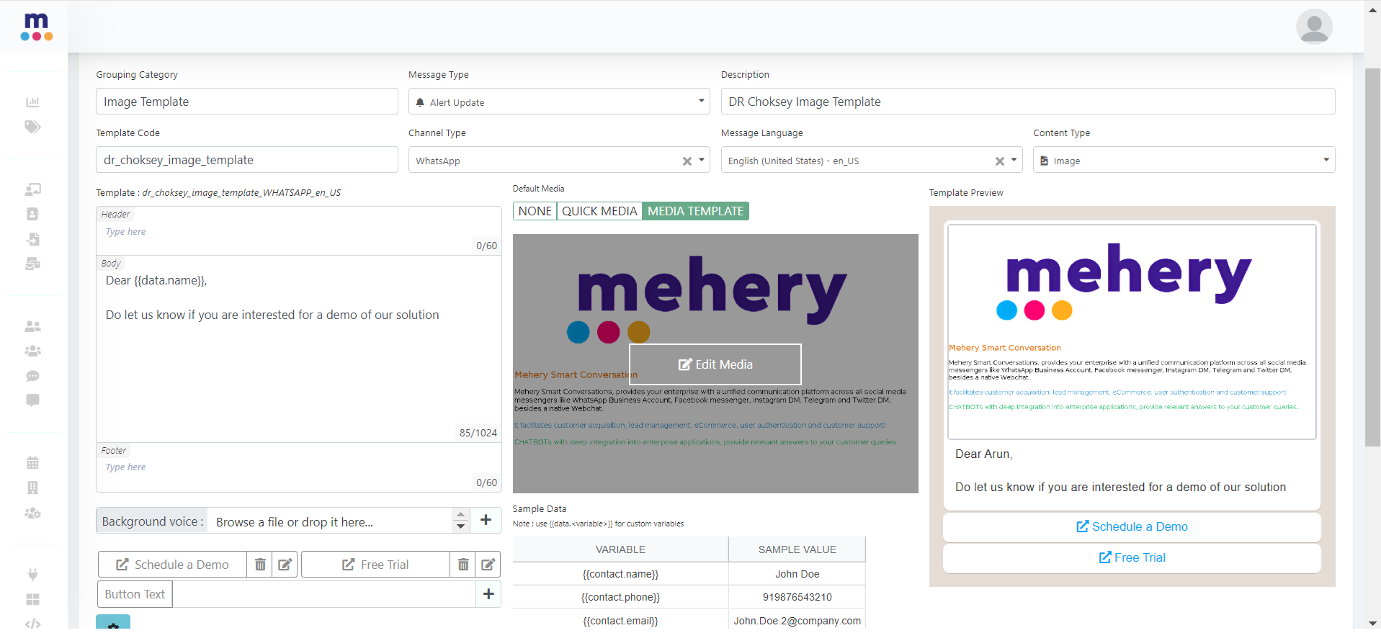The height and width of the screenshot is (633, 1381).
Task: Add background voice file with plus icon
Action: [x=486, y=520]
